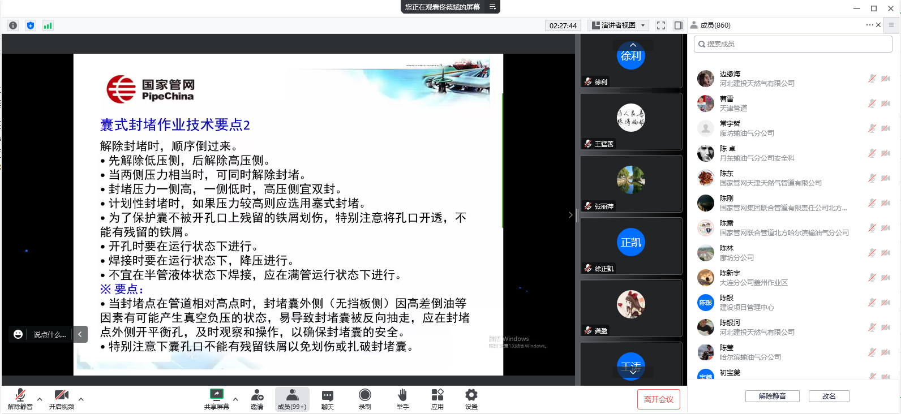Expand options arrow next to 共享屏幕

(235, 399)
